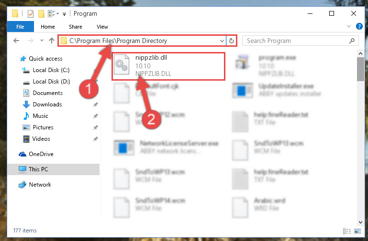The image size is (368, 241).
Task: Switch to the View ribbon tab
Action: click(102, 27)
